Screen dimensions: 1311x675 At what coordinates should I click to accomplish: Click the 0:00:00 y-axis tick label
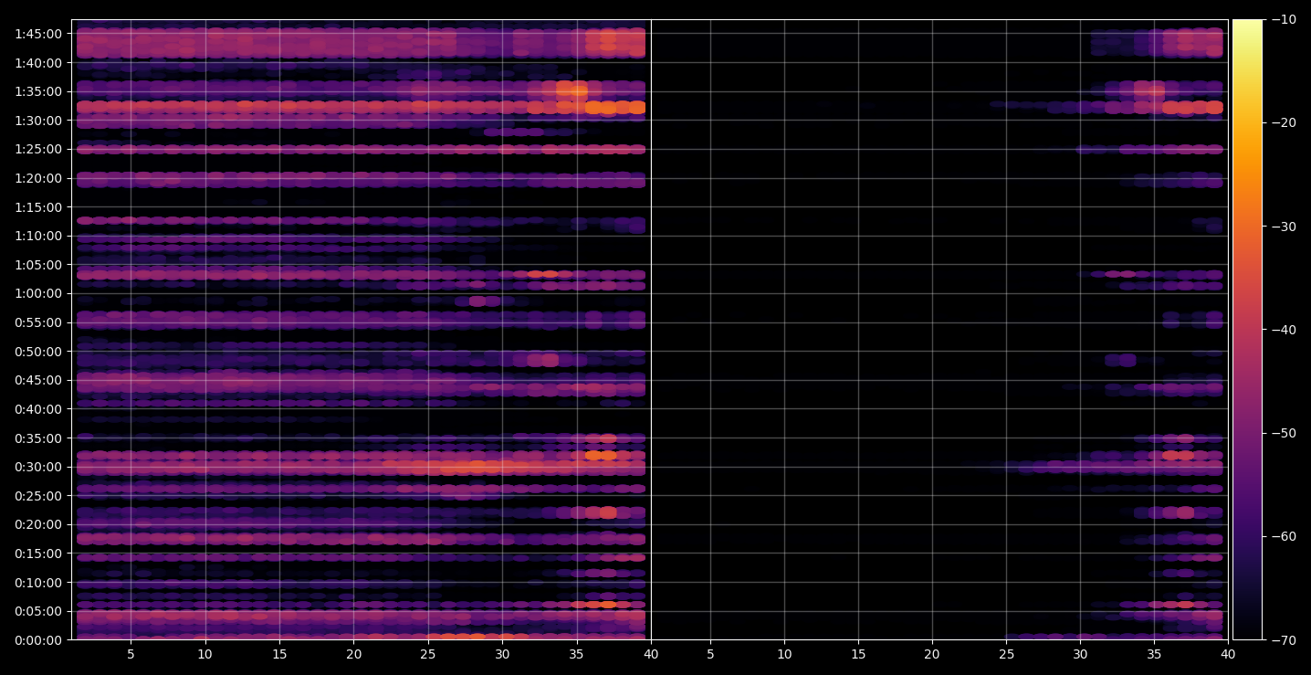coord(38,640)
